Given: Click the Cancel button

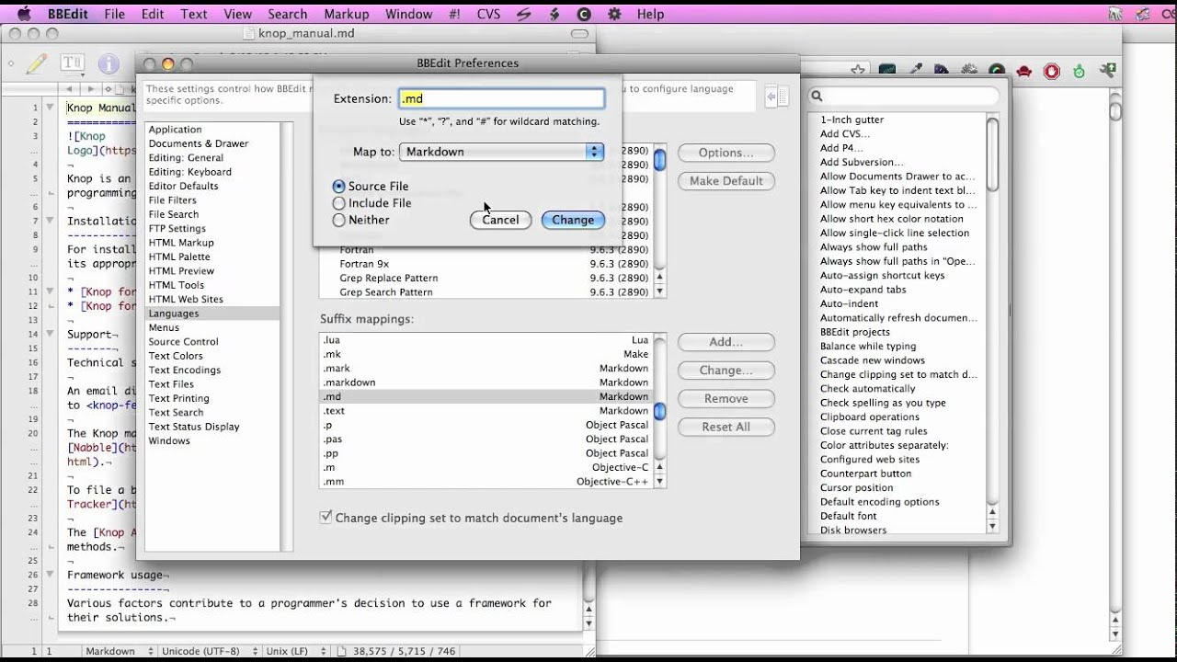Looking at the screenshot, I should coord(500,220).
